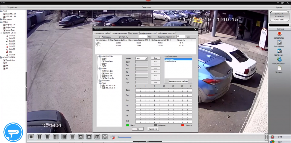Select CAM01 camera icon in device tree
The image size is (291, 143).
[x=7, y=36]
